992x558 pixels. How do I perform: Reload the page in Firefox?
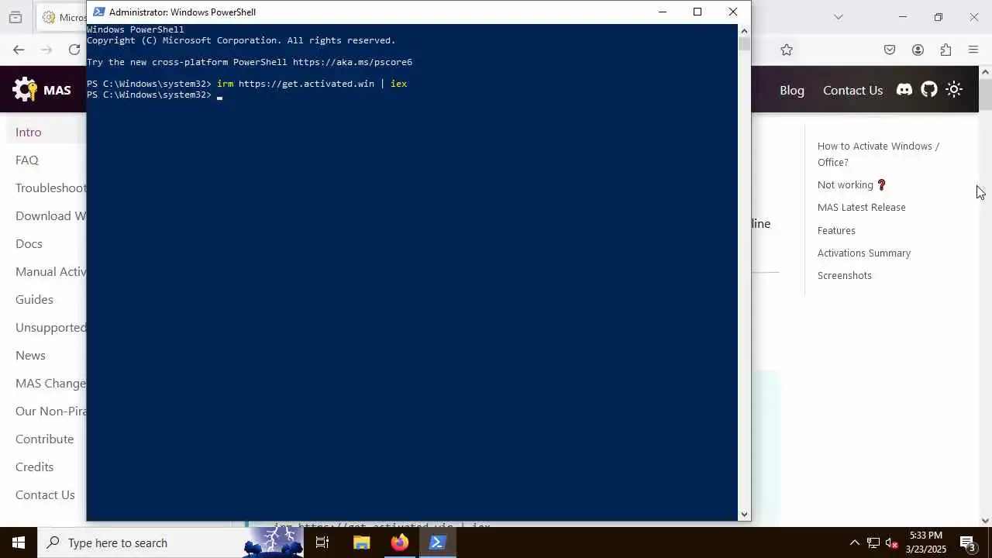74,50
